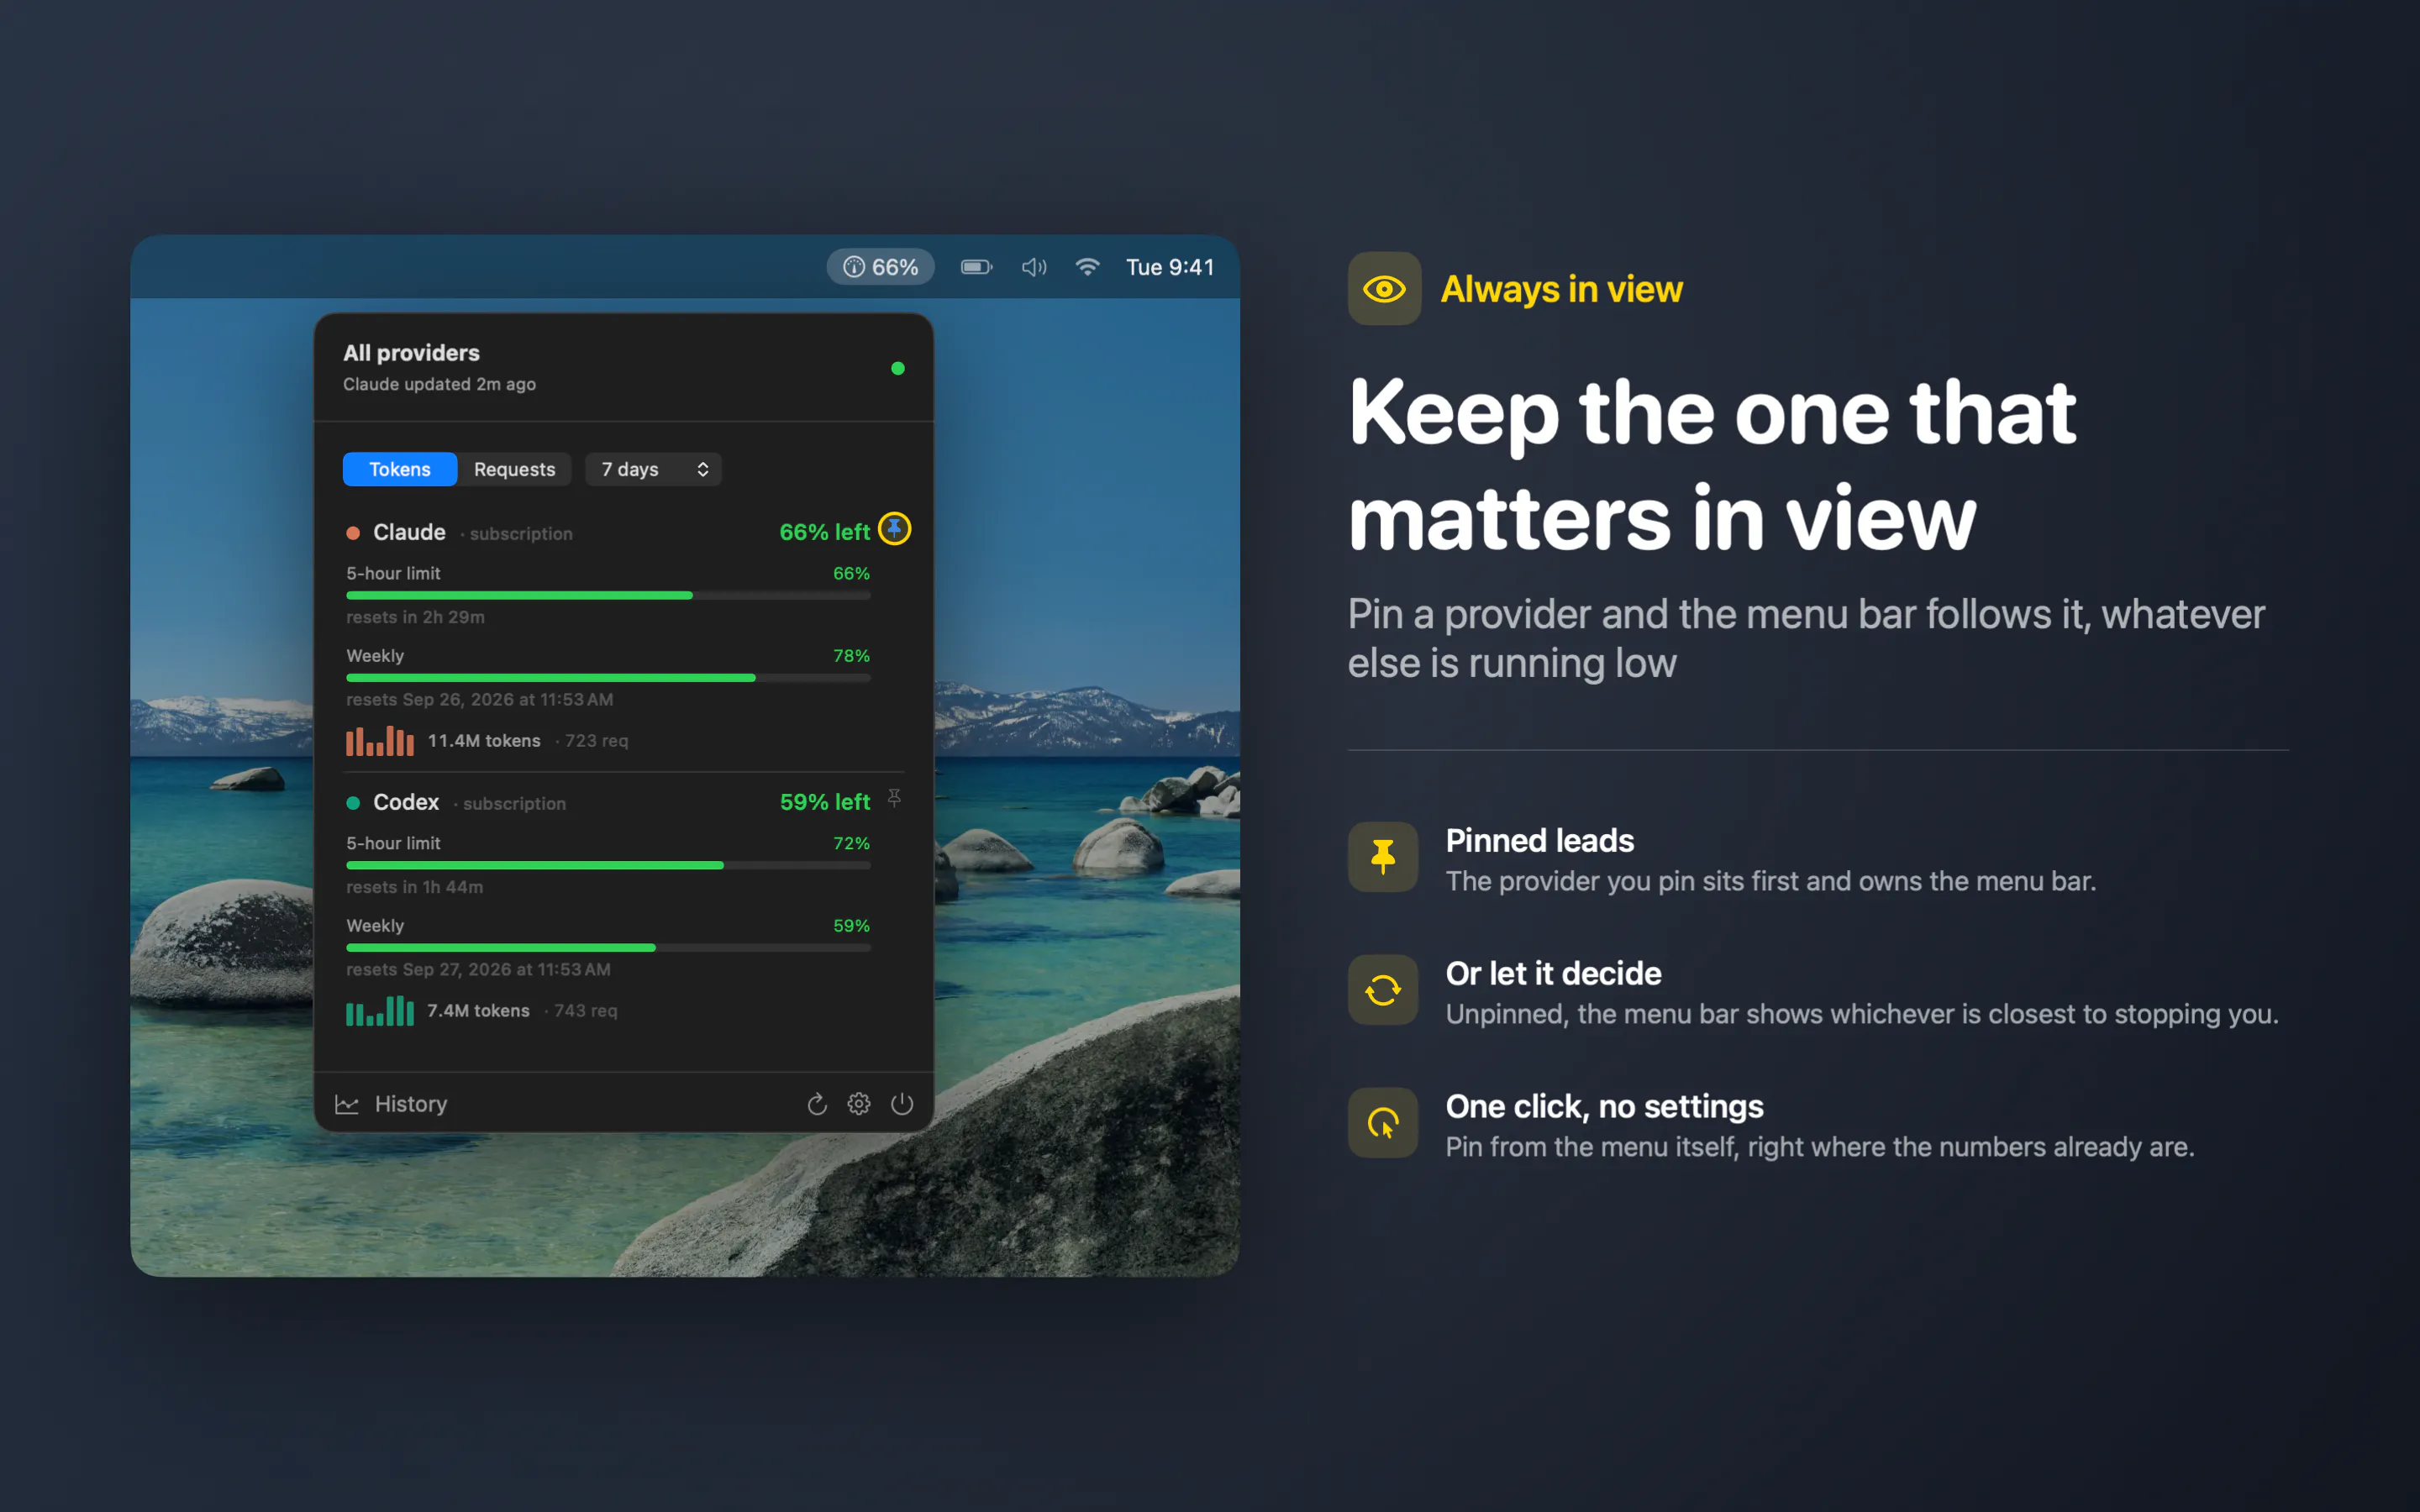Viewport: 2420px width, 1512px height.
Task: Switch to the Requests tab
Action: [514, 469]
